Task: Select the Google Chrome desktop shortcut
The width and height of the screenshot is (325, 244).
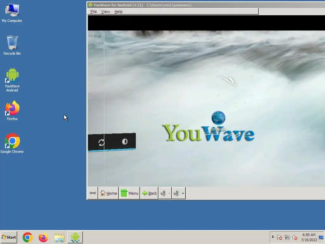Action: [12, 143]
